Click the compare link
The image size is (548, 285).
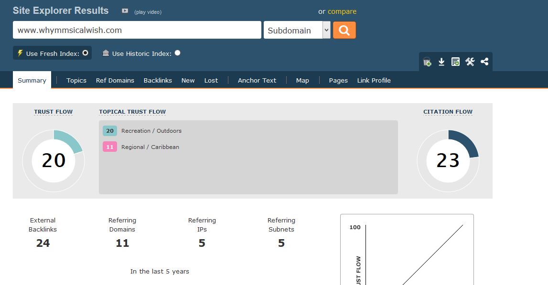click(342, 11)
